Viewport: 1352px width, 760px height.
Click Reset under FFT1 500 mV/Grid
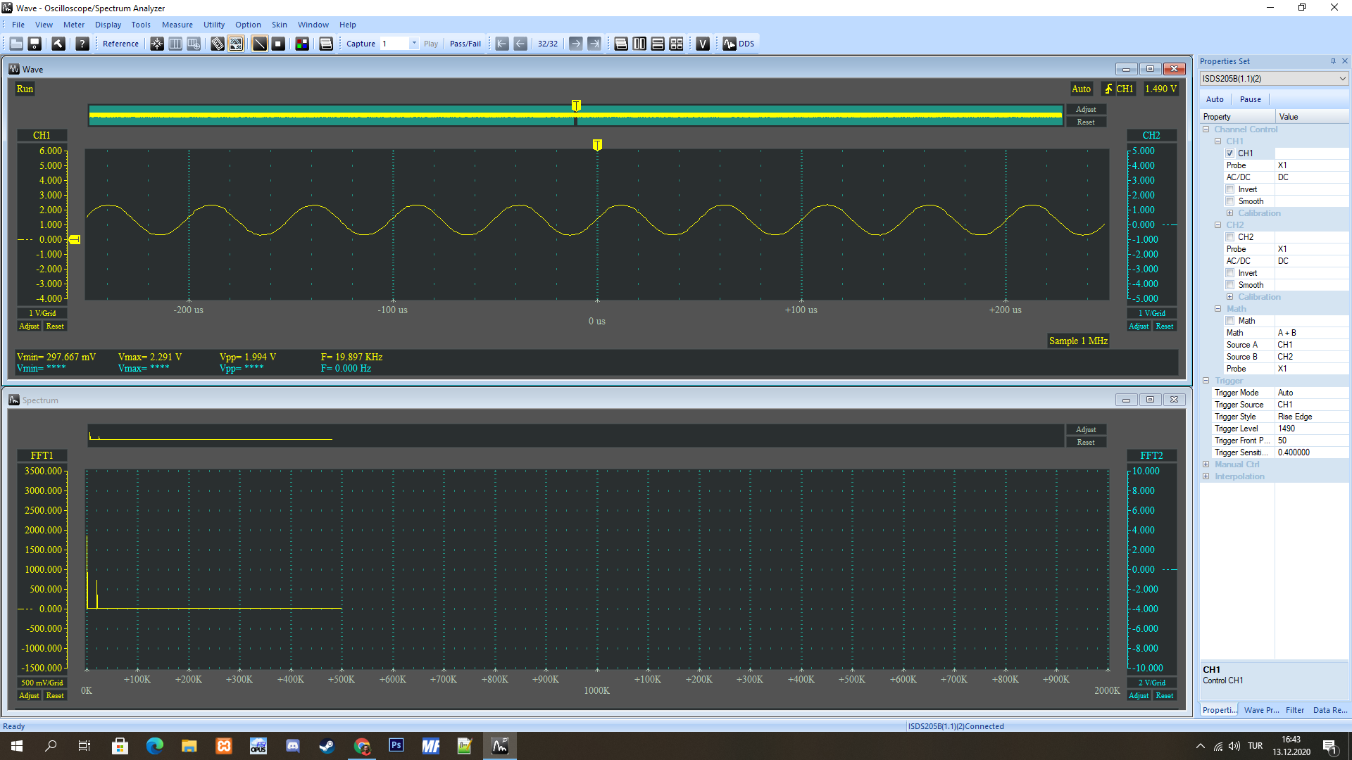[x=55, y=696]
